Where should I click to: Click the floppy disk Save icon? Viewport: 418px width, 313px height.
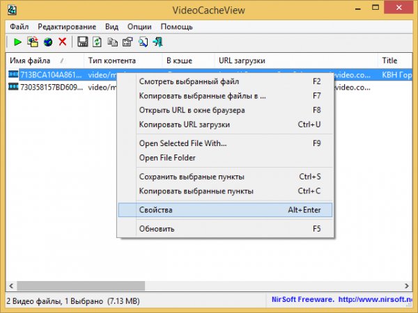click(83, 42)
